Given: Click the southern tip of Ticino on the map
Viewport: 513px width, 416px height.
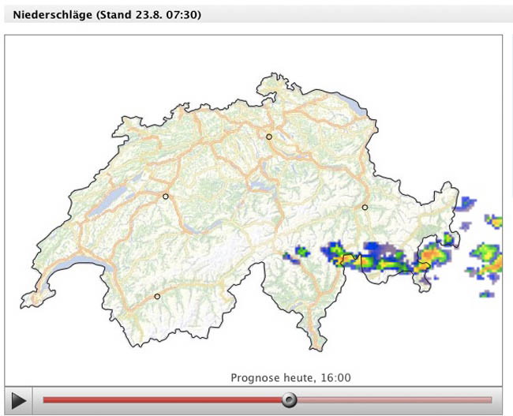Looking at the screenshot, I should (317, 343).
